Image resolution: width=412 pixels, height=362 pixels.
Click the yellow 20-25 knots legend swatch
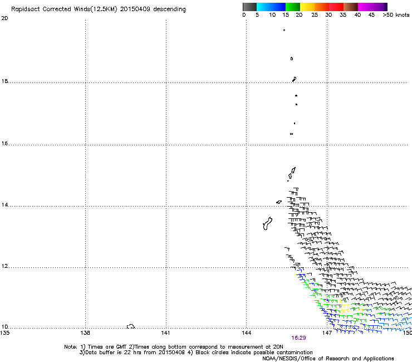tap(307, 7)
